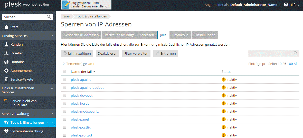Click the Systemüberwachung heart icon
The width and height of the screenshot is (303, 138).
click(x=6, y=131)
